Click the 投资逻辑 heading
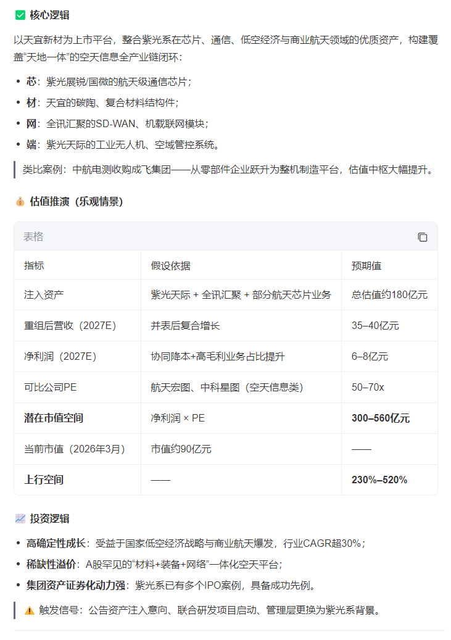Screen dimensions: 451x640 49,519
